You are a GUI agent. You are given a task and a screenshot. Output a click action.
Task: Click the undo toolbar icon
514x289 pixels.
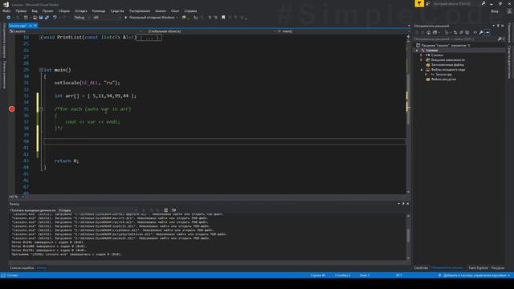[x=55, y=18]
